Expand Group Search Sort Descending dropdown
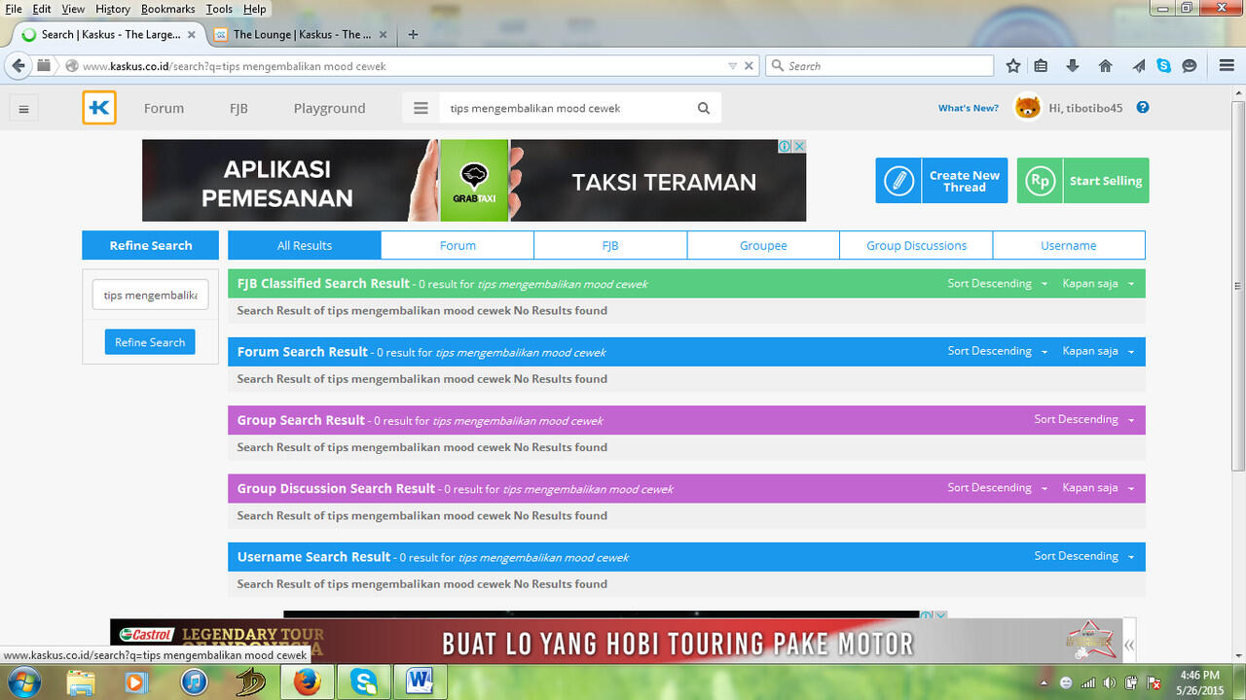The width and height of the screenshot is (1246, 700). [x=1084, y=419]
